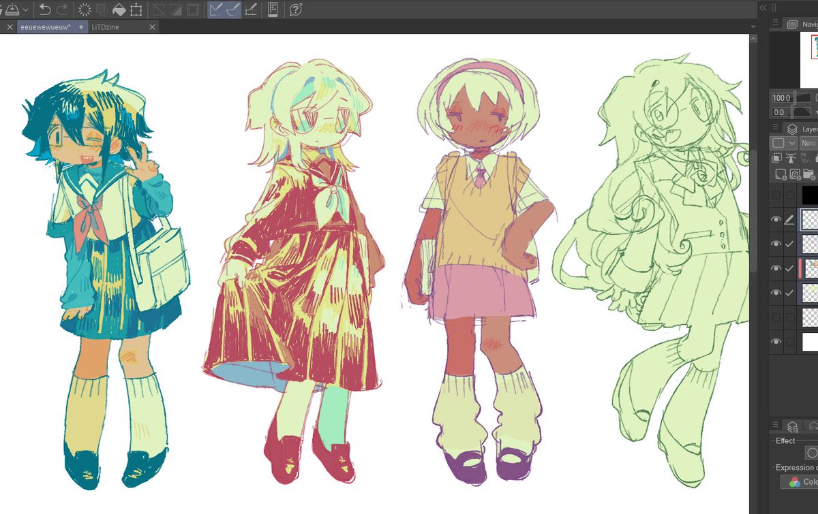Hide the layer marked with the pen icon
The height and width of the screenshot is (514, 818).
776,219
